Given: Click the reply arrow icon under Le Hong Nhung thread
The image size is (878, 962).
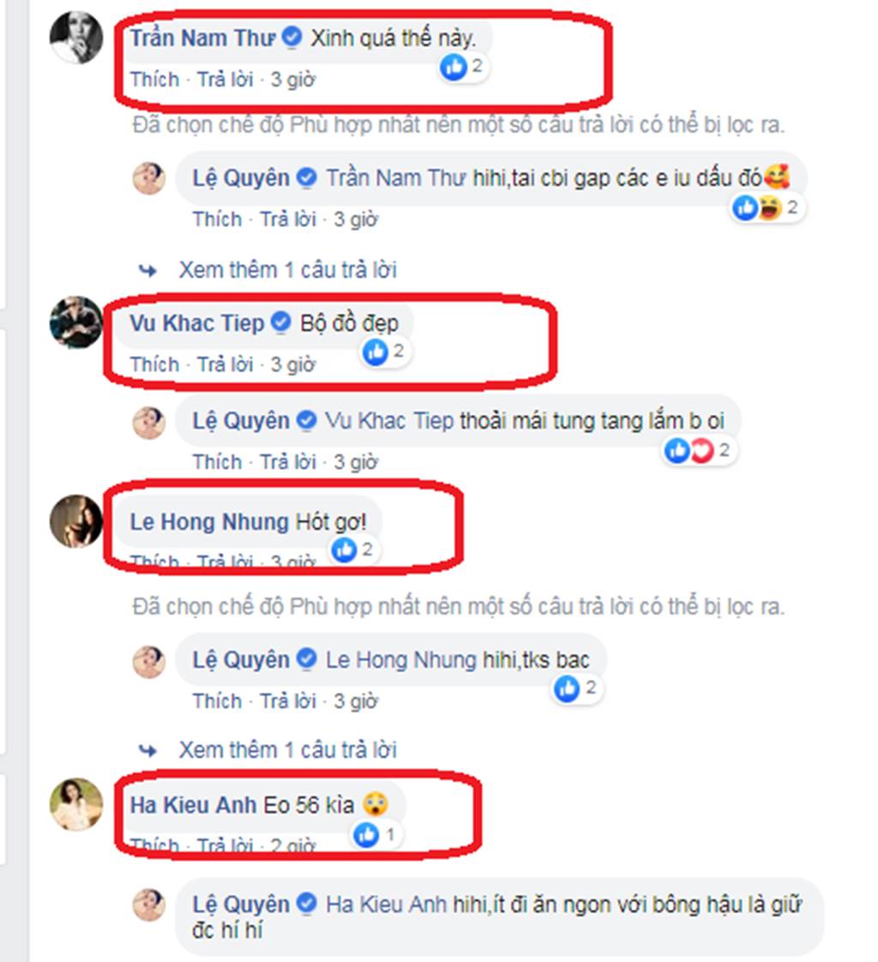Looking at the screenshot, I should point(147,750).
